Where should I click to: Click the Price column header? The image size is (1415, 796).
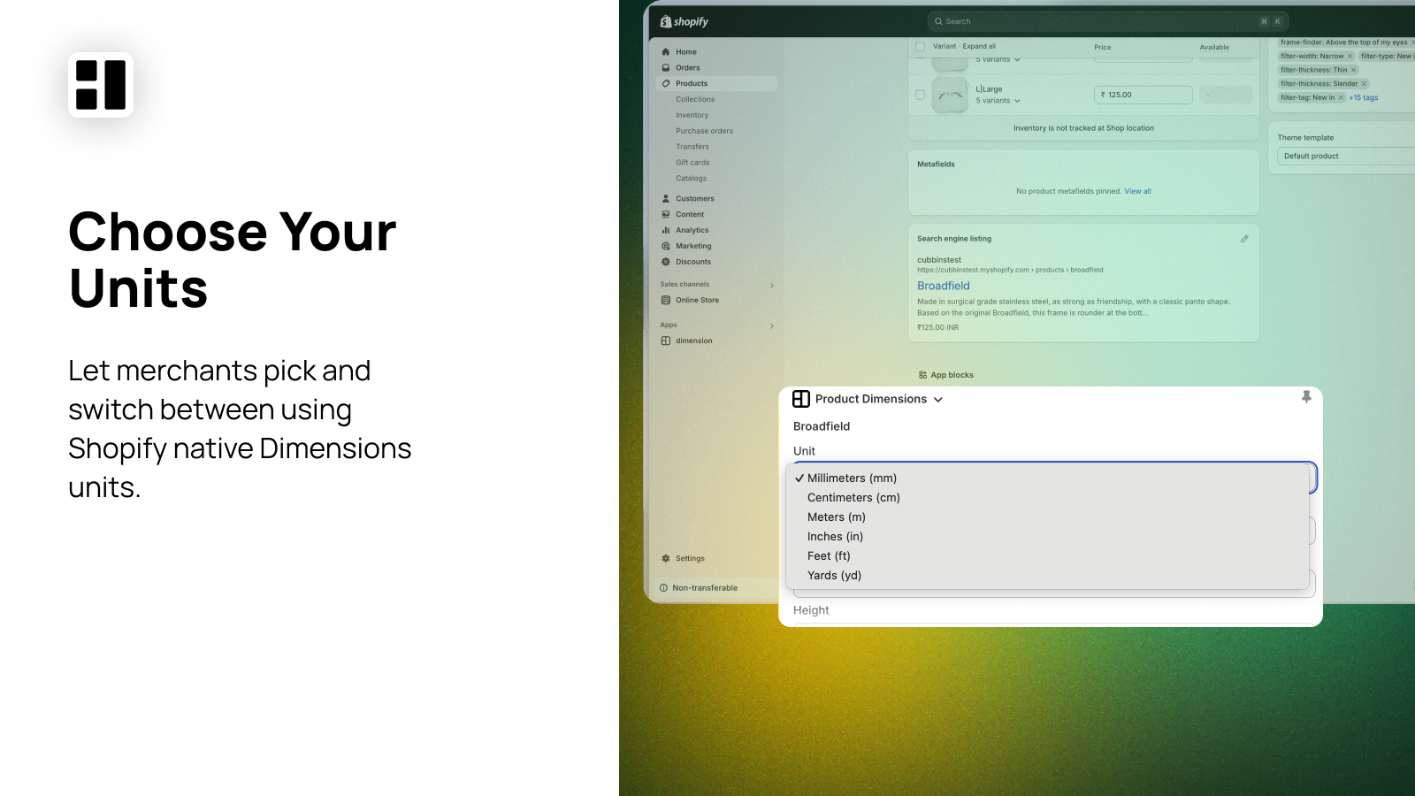point(1102,48)
